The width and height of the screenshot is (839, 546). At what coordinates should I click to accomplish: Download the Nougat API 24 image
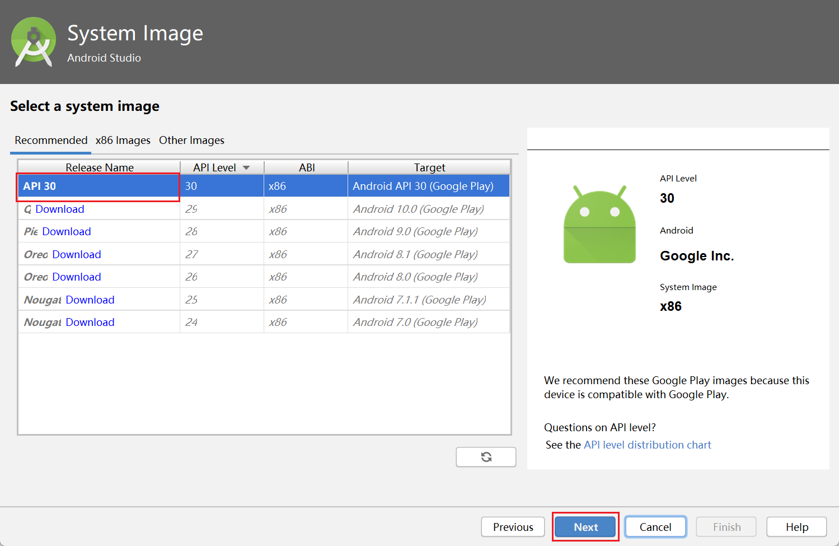coord(90,322)
